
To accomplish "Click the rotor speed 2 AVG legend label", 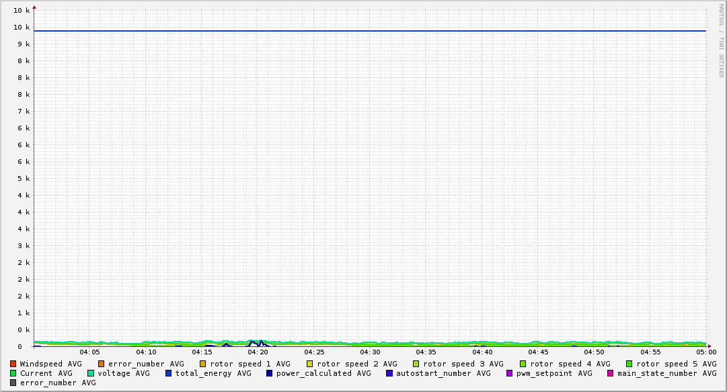I will [356, 364].
